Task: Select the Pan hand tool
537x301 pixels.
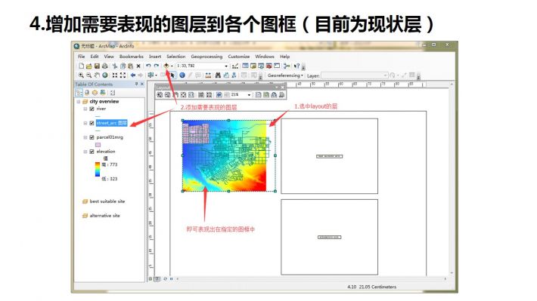Action: 98,75
